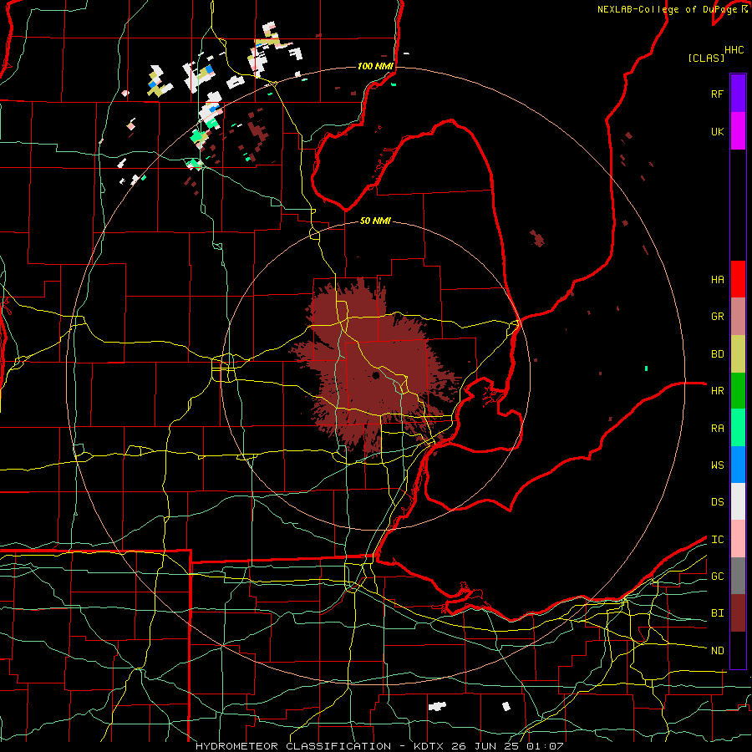Click the NEXLAB-College of DuPage credit text
752x752 pixels.
(668, 9)
